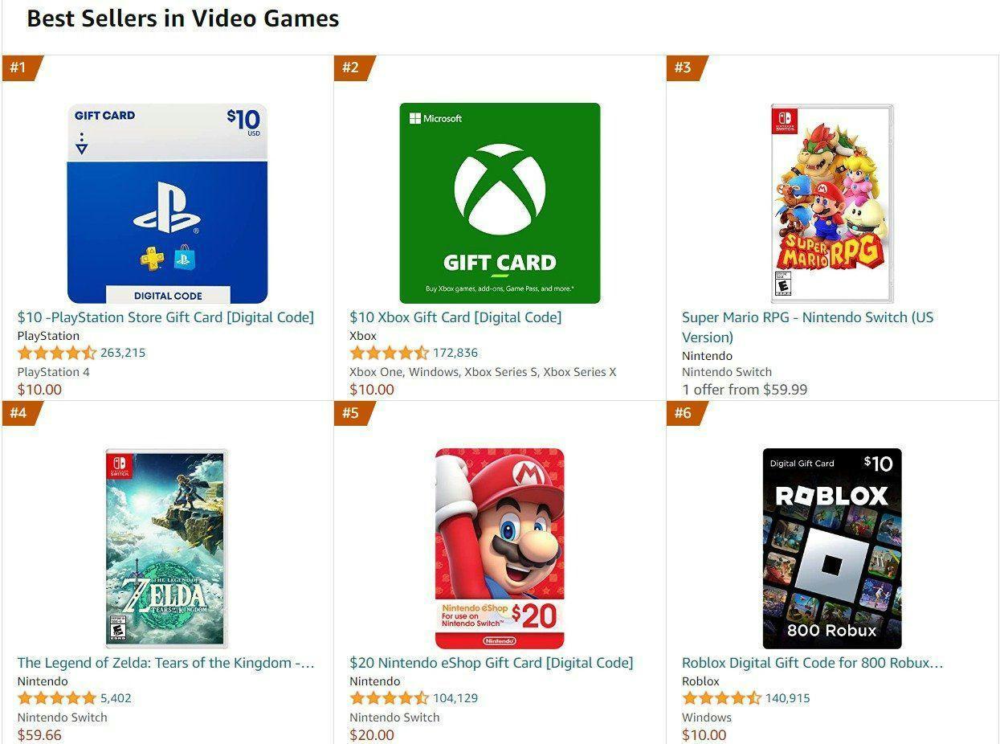
Task: Click the 1 offer from $59.99 link
Action: click(744, 389)
